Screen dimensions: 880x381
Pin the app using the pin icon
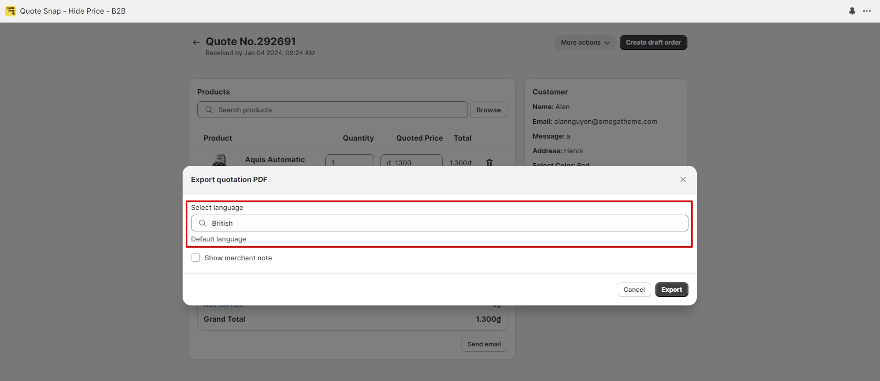[x=852, y=11]
